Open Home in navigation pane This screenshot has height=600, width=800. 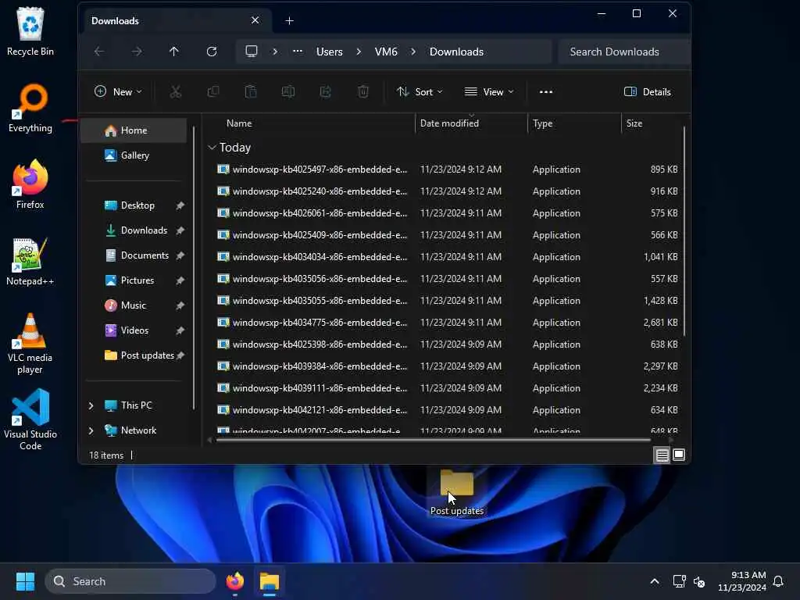[134, 130]
